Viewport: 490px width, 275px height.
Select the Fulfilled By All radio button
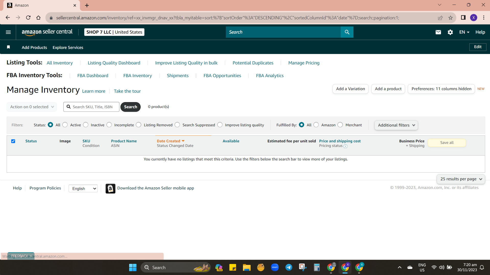(x=302, y=125)
